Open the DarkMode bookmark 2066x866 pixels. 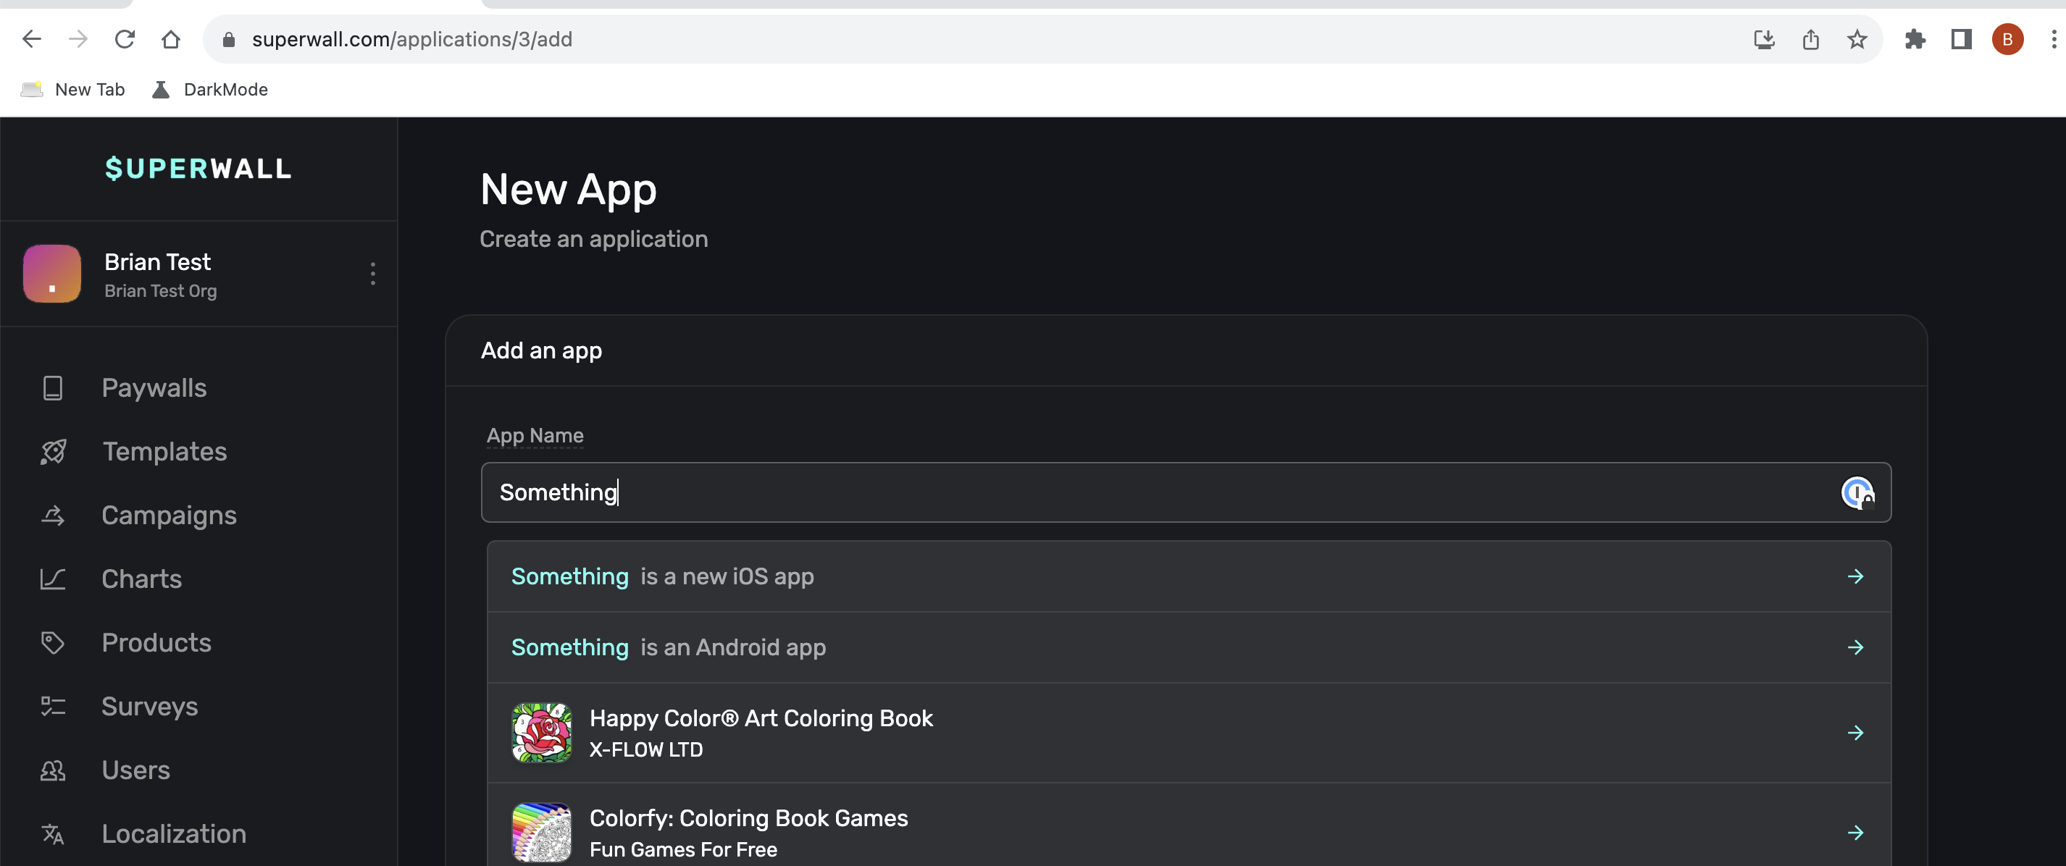pos(210,90)
